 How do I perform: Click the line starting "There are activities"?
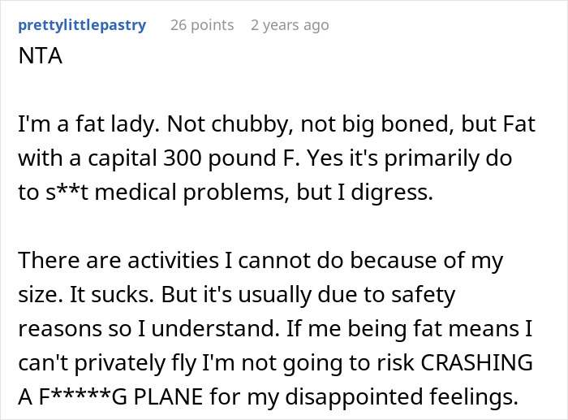[260, 261]
